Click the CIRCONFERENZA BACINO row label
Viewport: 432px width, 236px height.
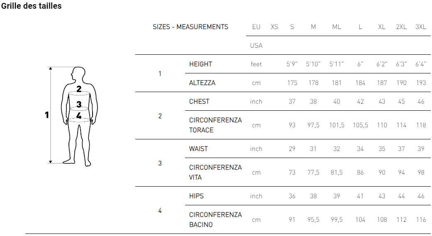[x=215, y=220]
